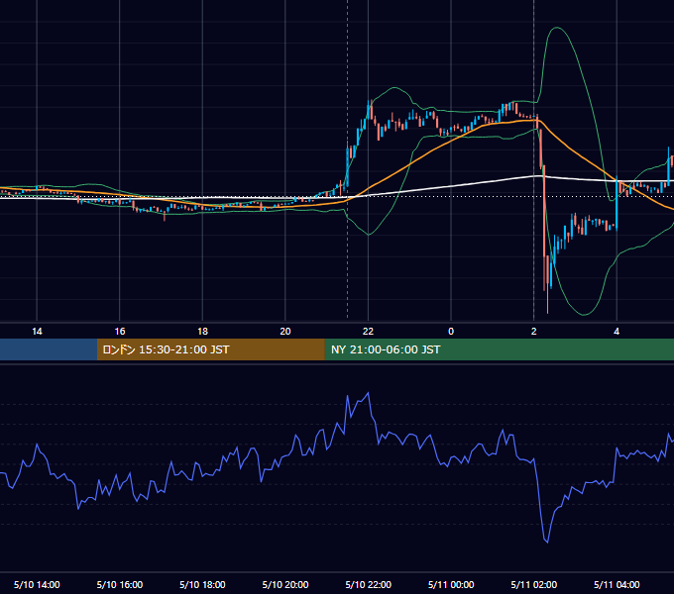Click the London 15:30-21:00 JST session bar
This screenshot has height=594, width=674.
[x=210, y=349]
